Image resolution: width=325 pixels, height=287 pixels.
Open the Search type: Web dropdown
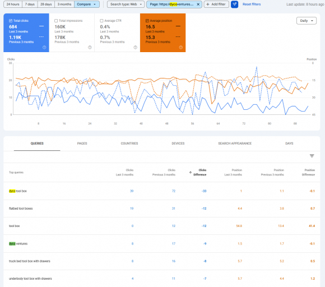click(x=126, y=4)
